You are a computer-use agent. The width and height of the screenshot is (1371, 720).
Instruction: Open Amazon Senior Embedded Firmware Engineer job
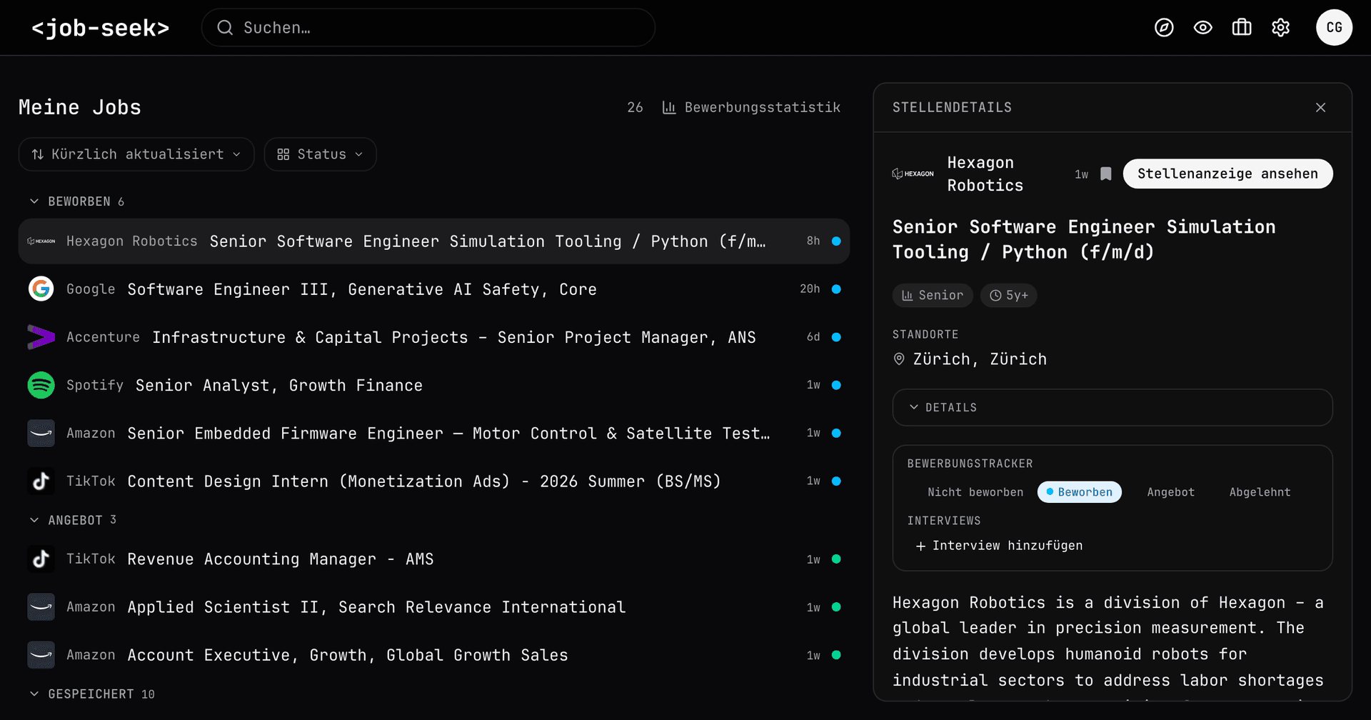tap(434, 433)
